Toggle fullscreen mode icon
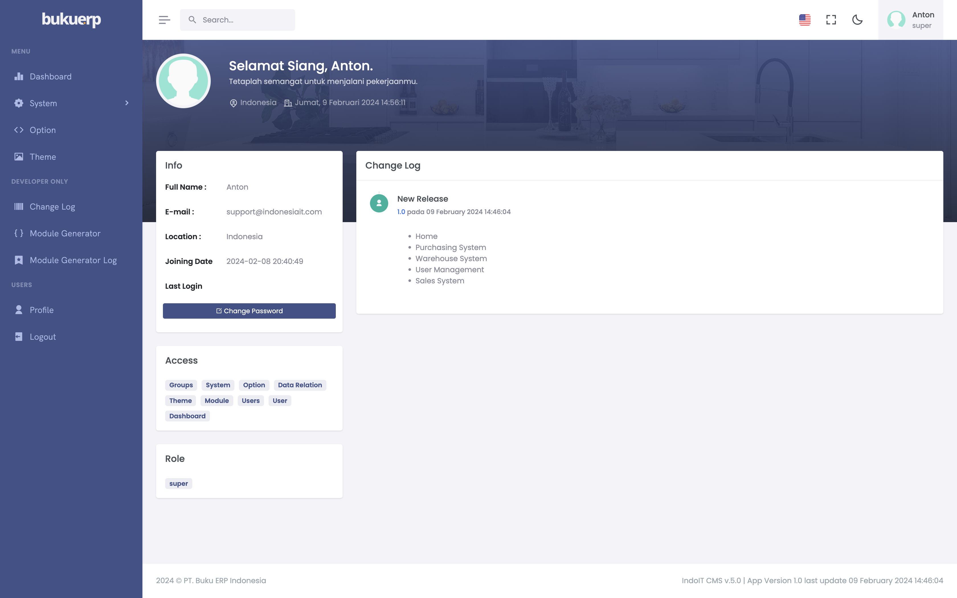Image resolution: width=957 pixels, height=598 pixels. [831, 20]
